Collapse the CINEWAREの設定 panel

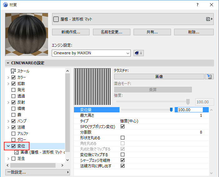8,63
